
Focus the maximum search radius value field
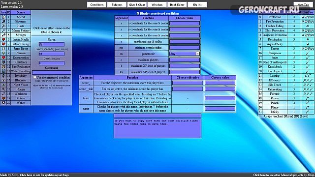[185, 41]
